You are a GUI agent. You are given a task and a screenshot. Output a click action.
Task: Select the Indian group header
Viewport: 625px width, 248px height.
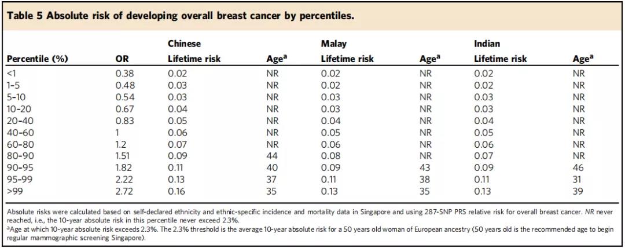pos(487,43)
